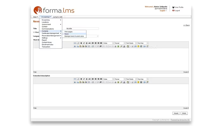Click underline icon in Extended description toolbar
This screenshot has width=222, height=126.
pyautogui.click(x=87, y=79)
